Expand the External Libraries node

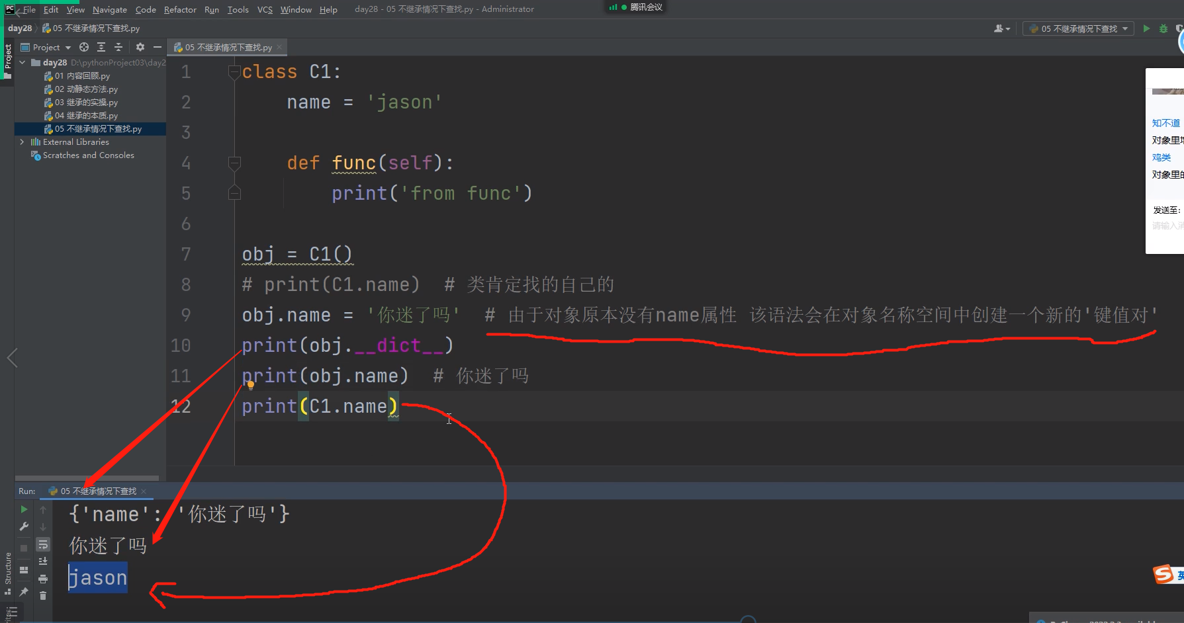23,142
